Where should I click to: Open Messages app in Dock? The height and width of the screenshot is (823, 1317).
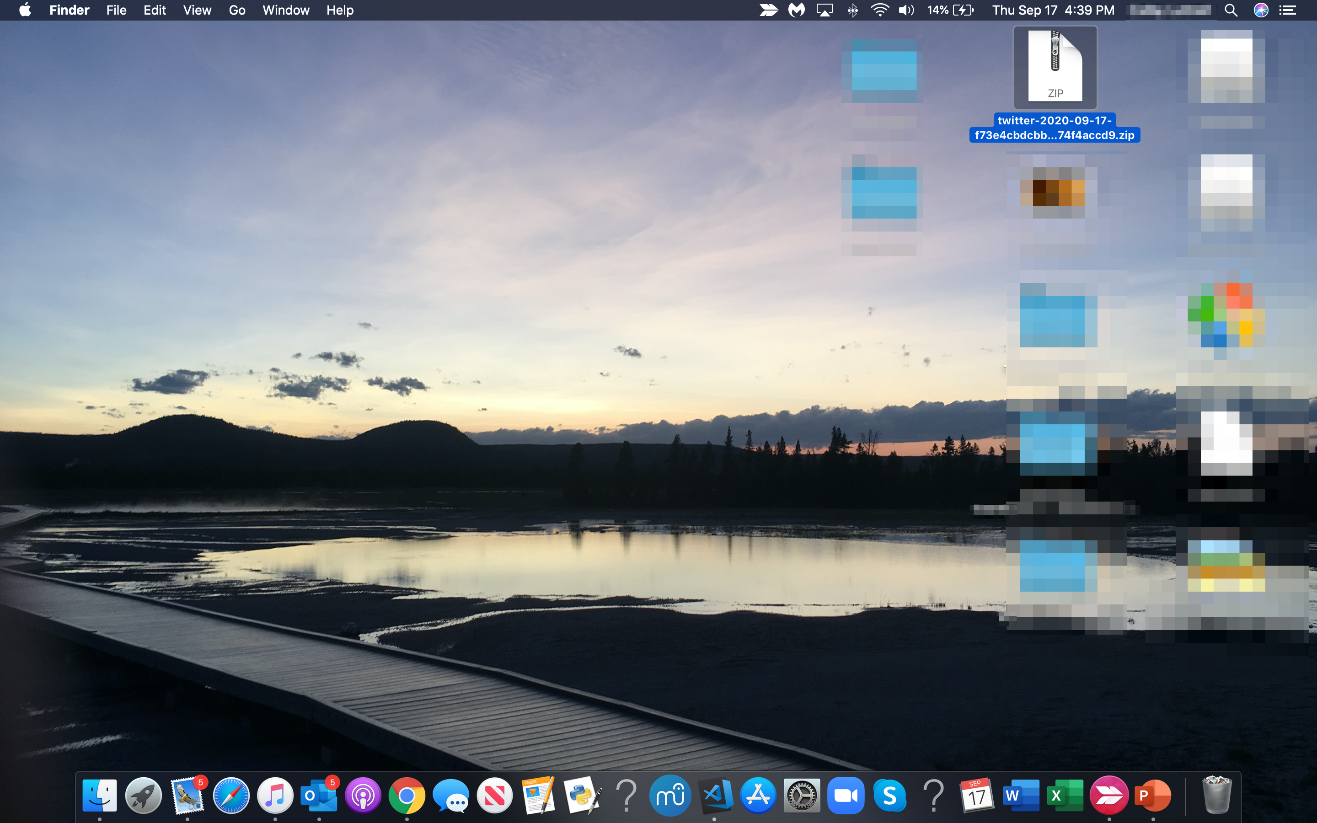[451, 796]
